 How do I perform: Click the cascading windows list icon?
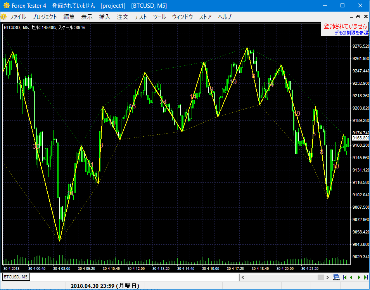tap(337, 277)
